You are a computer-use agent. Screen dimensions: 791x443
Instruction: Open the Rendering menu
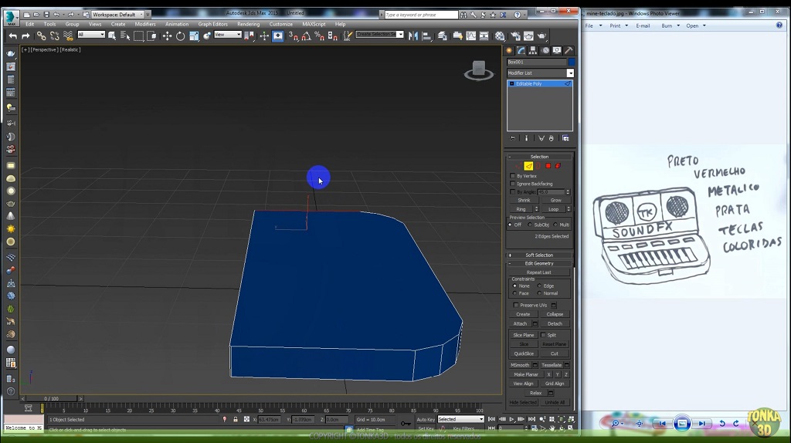point(248,24)
